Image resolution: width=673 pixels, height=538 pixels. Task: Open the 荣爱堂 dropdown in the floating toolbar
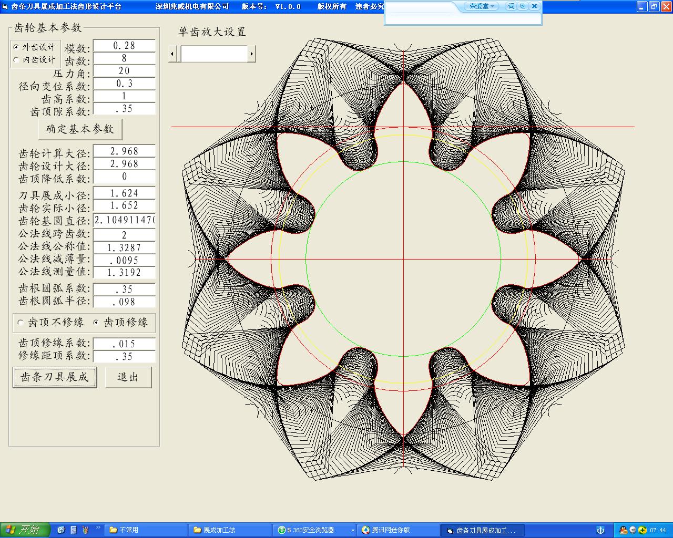482,6
